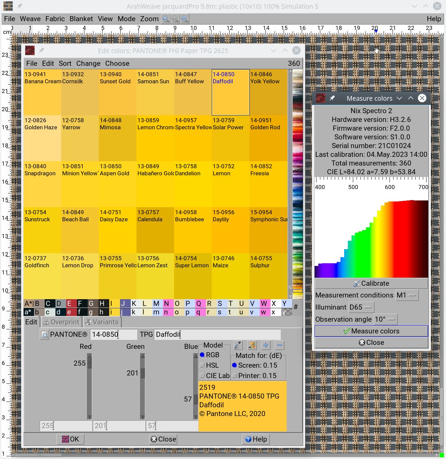The height and width of the screenshot is (459, 446).
Task: Click the Green value input 201
Action: [x=119, y=426]
